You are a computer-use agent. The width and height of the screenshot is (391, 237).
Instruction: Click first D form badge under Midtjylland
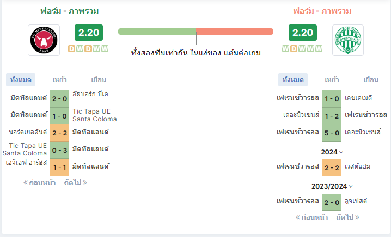pos(71,48)
